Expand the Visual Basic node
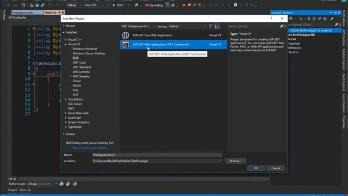The image size is (348, 196). click(66, 99)
